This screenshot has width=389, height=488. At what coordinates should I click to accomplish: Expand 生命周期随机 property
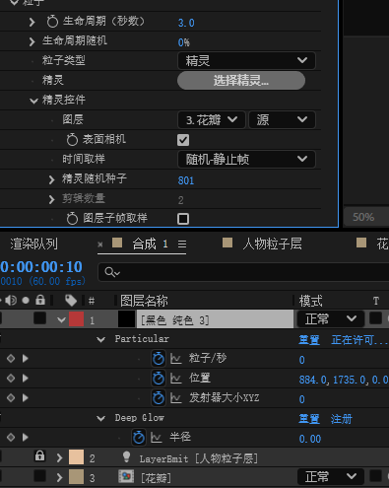[x=32, y=41]
